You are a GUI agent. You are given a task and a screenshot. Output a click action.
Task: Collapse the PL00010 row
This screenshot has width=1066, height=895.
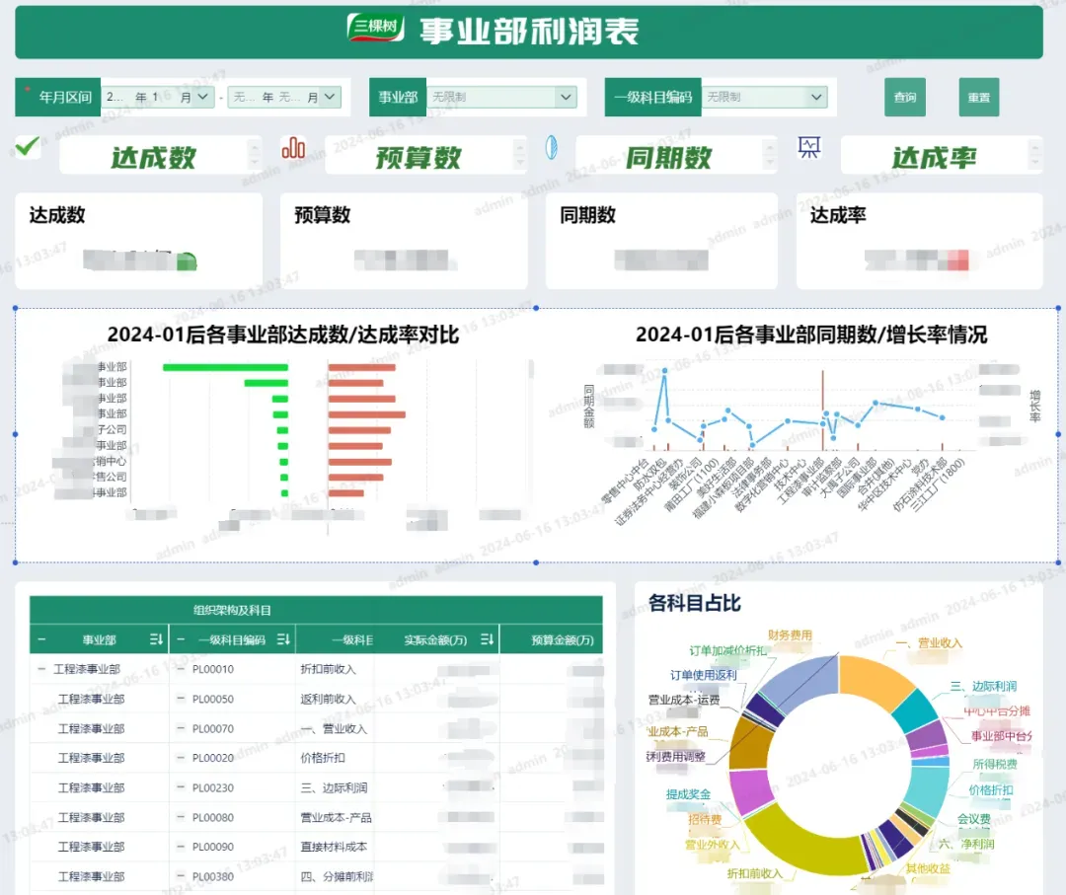(x=181, y=669)
